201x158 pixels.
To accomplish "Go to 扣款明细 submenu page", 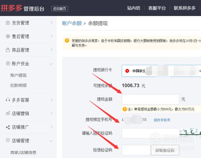I will pyautogui.click(x=18, y=85).
